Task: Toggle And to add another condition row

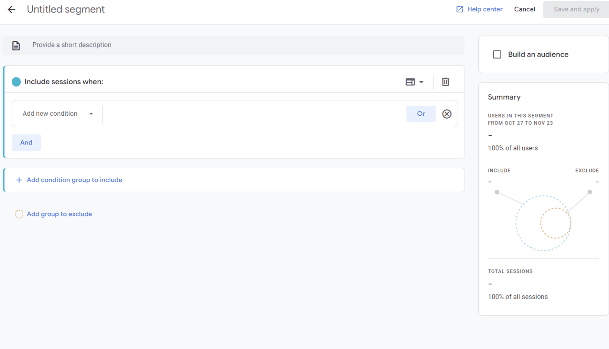Action: 26,142
